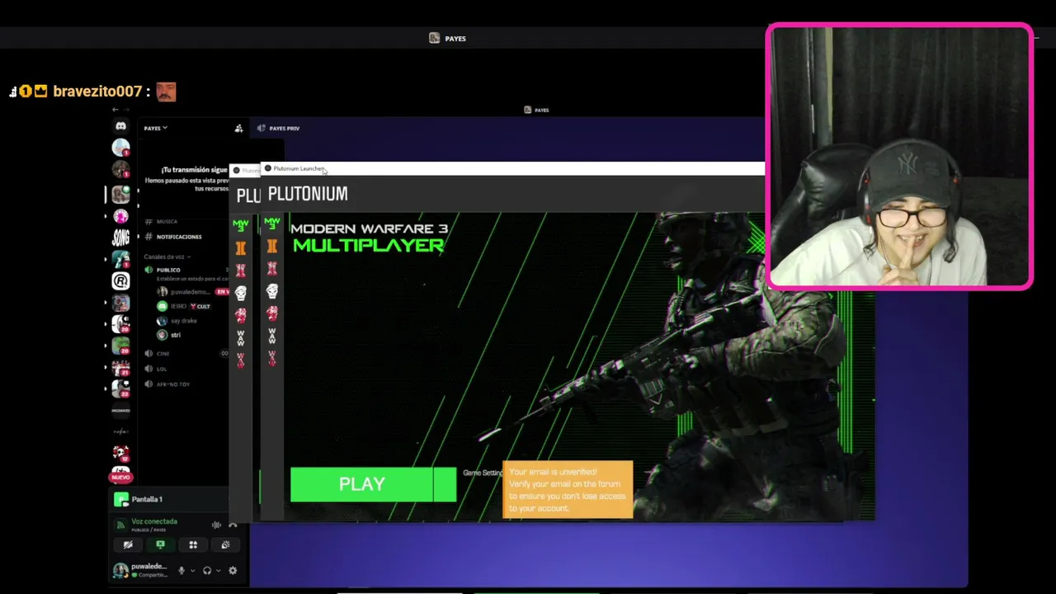Click the NUEVO unread indicator in server list
Viewport: 1056px width, 594px height.
120,478
